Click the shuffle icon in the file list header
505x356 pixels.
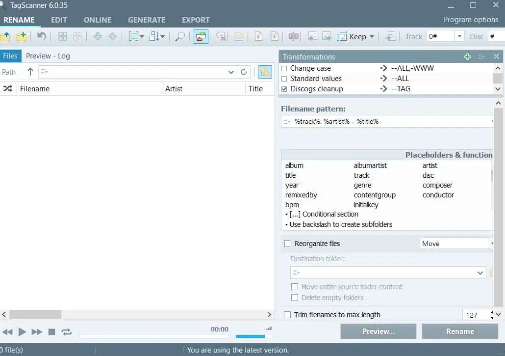click(8, 88)
